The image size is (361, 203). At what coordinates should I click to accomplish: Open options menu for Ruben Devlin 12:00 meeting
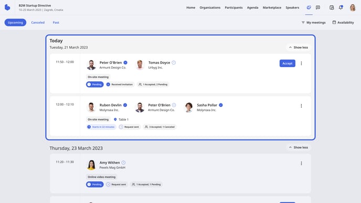(301, 106)
